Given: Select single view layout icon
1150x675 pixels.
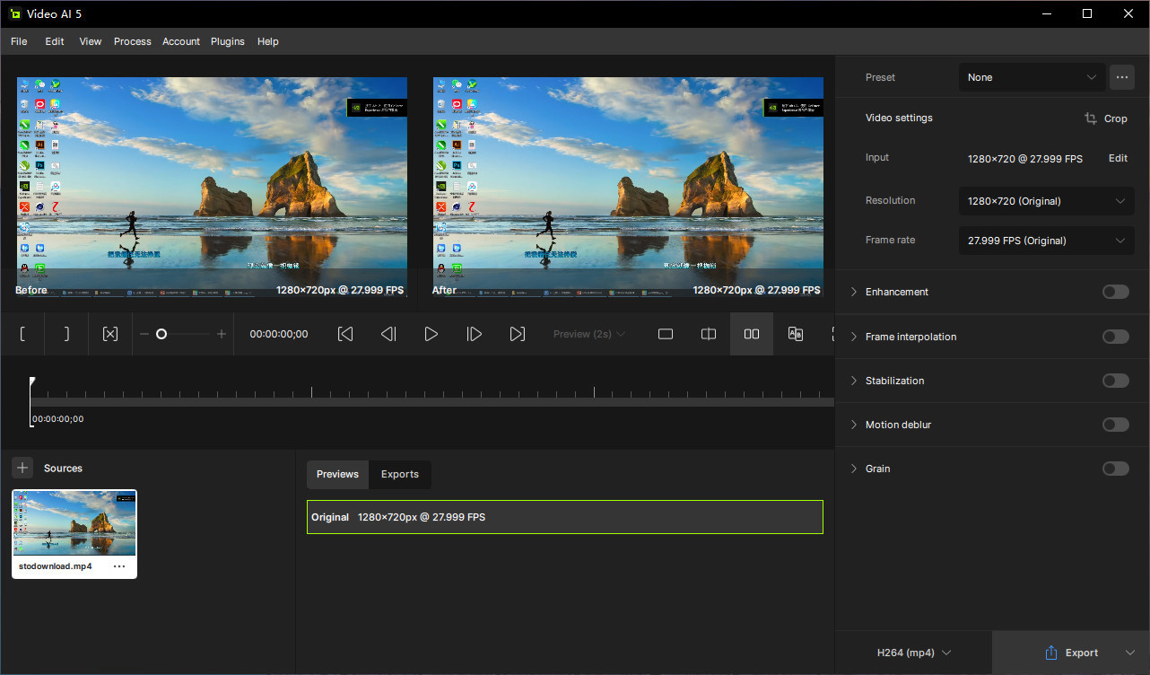Looking at the screenshot, I should click(x=666, y=334).
